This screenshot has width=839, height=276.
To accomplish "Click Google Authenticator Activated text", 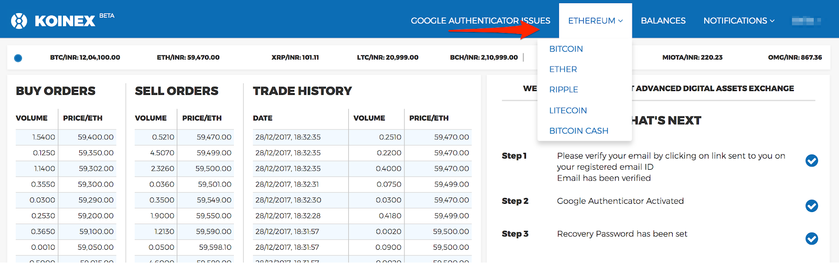I will 620,201.
